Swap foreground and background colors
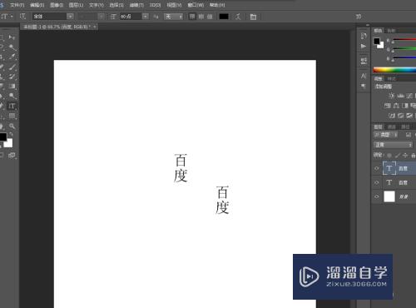Image resolution: width=416 pixels, height=308 pixels. click(11, 135)
